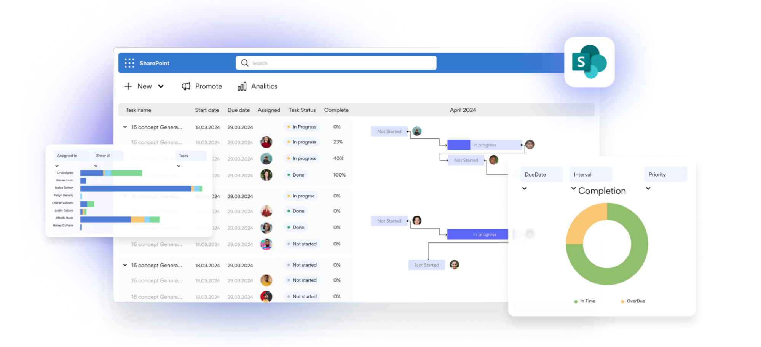Click the Alfredo Bator workload bar
The image size is (761, 347).
point(120,220)
